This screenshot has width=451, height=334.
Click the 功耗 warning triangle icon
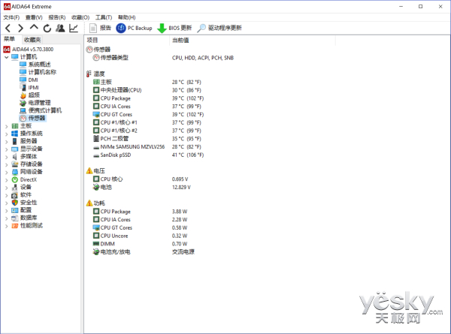coord(89,203)
